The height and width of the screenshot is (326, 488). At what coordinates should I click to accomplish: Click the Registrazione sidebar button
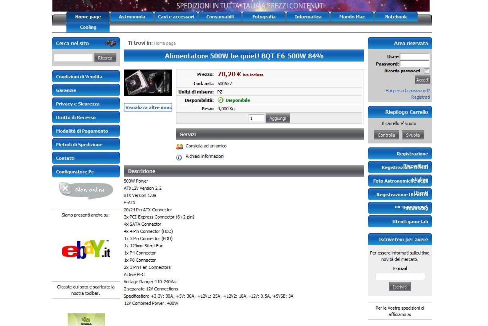click(400, 154)
